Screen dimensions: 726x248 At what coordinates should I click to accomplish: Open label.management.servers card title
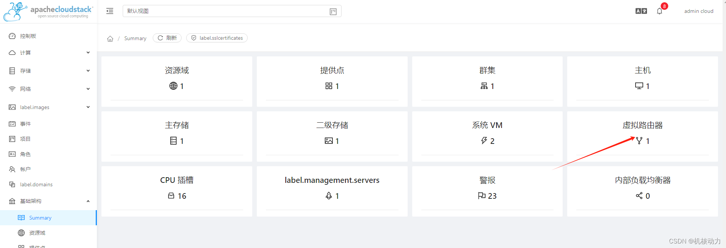click(x=332, y=180)
